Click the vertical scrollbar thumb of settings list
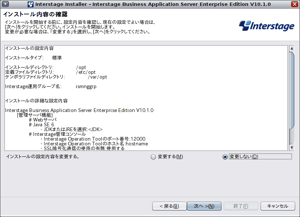 292,90
